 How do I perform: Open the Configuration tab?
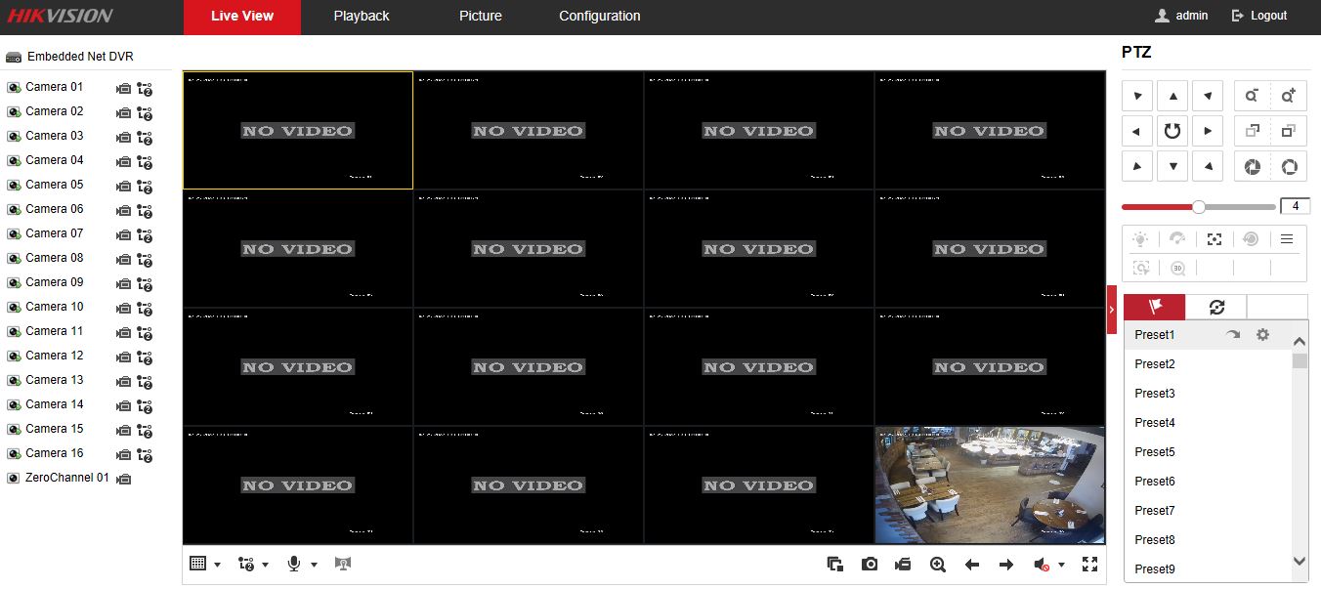(x=599, y=17)
